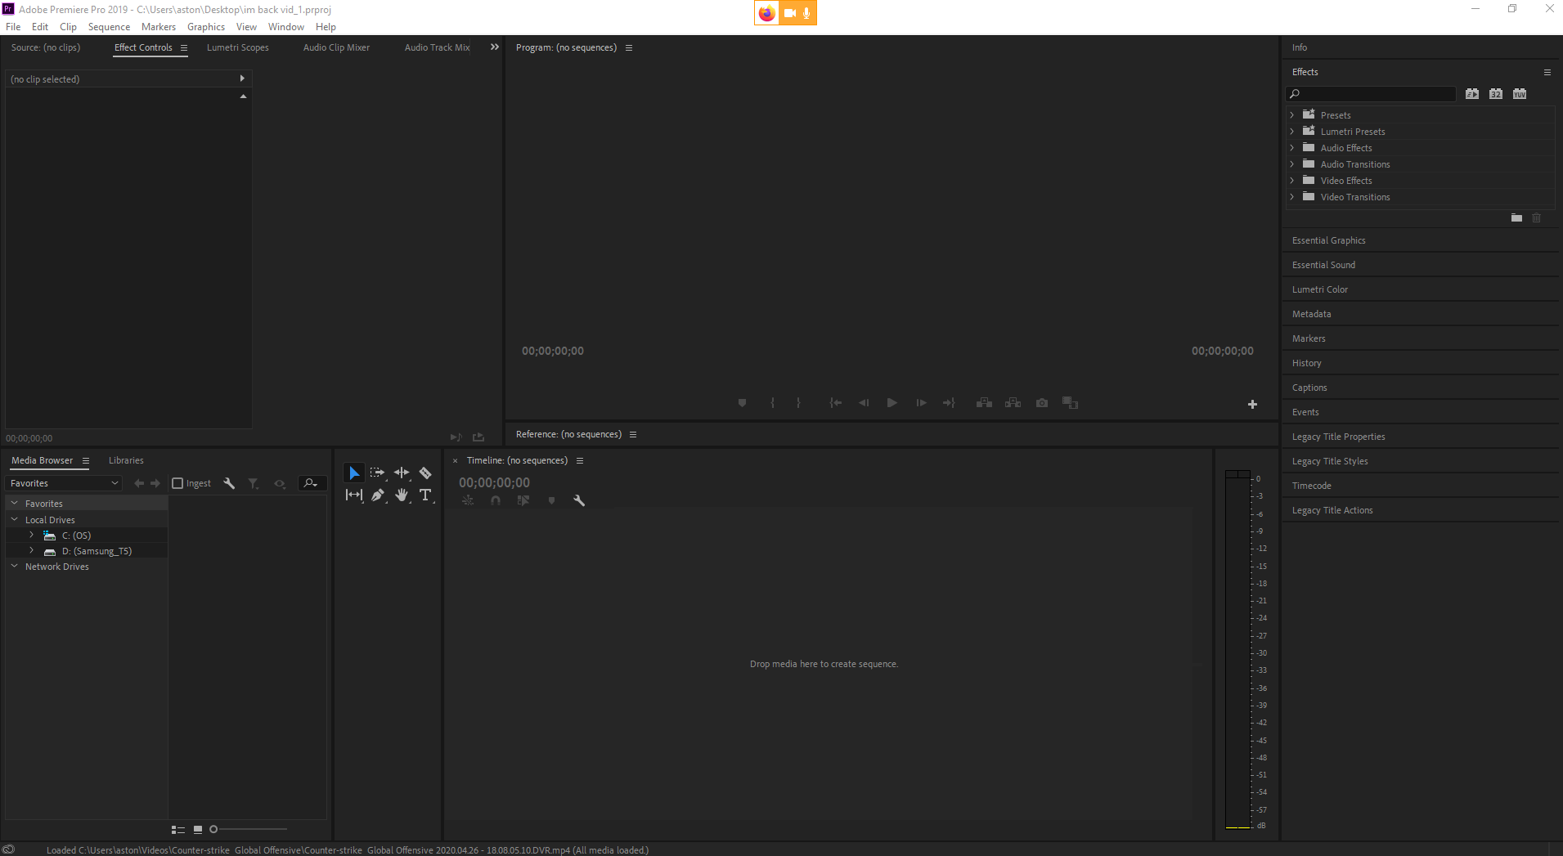Screen dimensions: 1563x856
Task: Open the Favorites dropdown in Media Browser
Action: [x=63, y=482]
